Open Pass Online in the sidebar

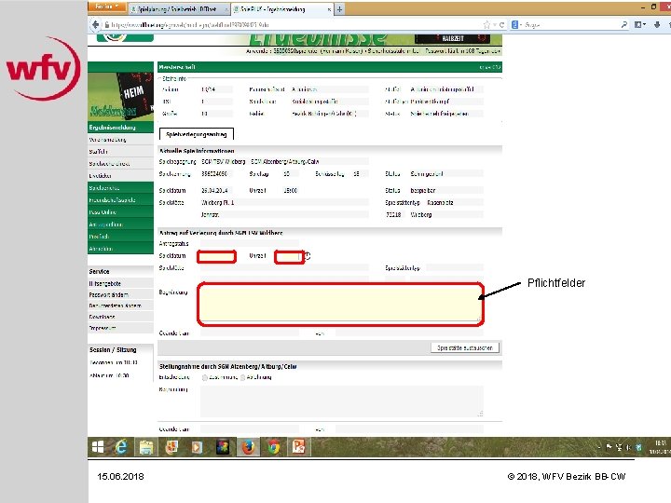(120, 212)
